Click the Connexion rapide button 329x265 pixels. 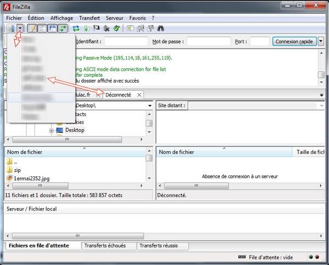(294, 42)
